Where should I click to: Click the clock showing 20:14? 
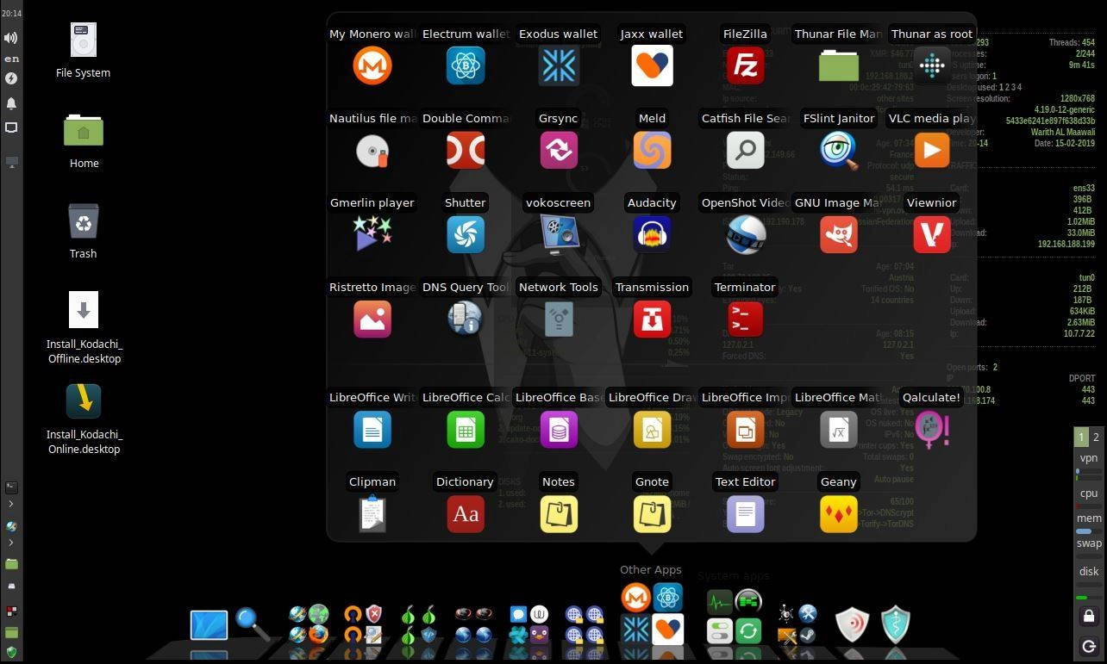[11, 14]
